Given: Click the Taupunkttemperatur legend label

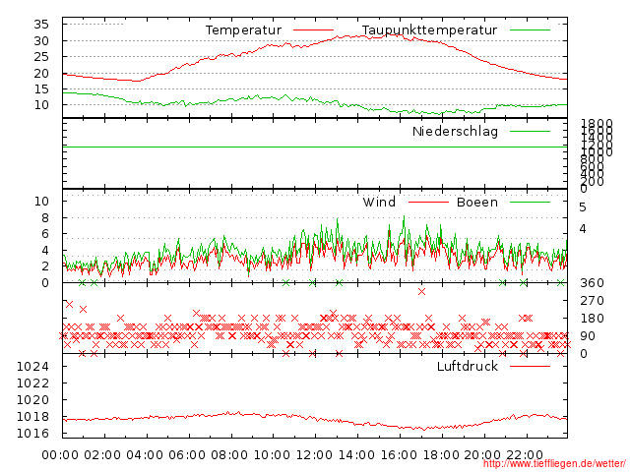Looking at the screenshot, I should point(429,30).
